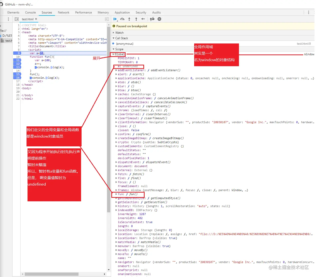The image size is (316, 277).
Task: Expand the fun function property
Action: tap(116, 194)
